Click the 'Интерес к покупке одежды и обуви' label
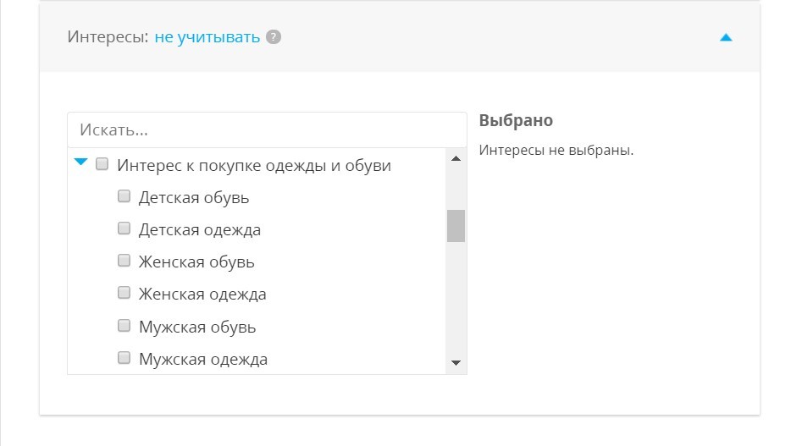This screenshot has width=802, height=446. [x=254, y=166]
